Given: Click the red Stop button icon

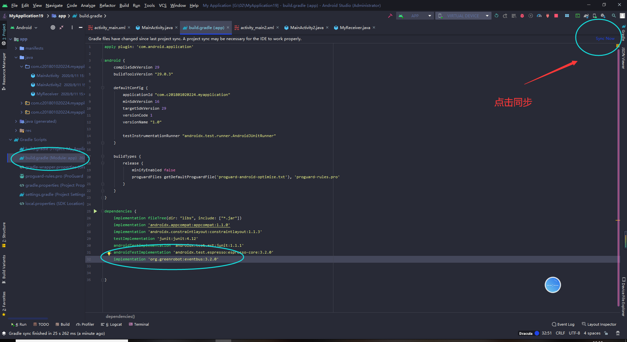Looking at the screenshot, I should pyautogui.click(x=556, y=16).
